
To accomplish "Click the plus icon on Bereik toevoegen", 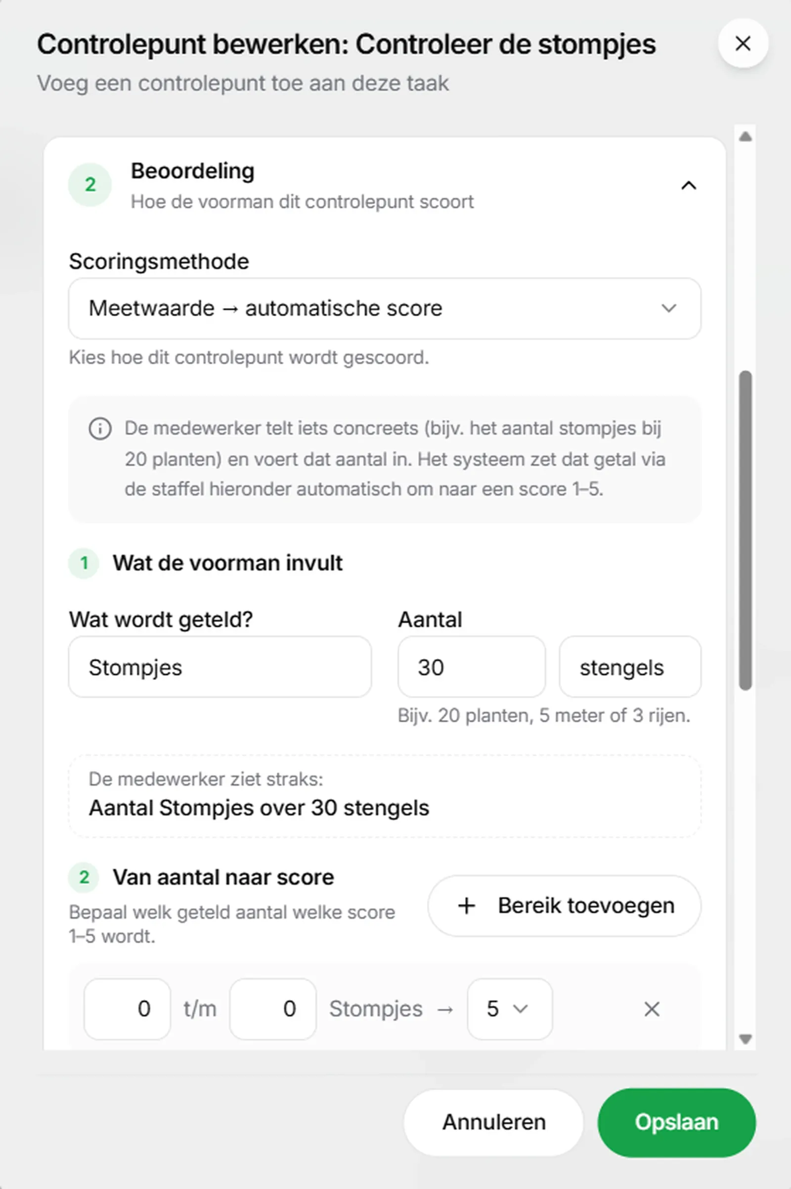I will [466, 906].
